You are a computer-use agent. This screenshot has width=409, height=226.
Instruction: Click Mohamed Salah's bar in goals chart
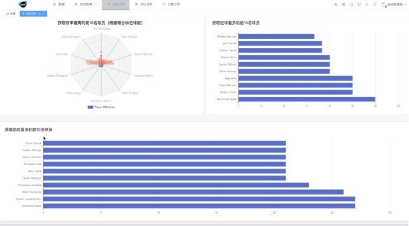[x=307, y=99]
